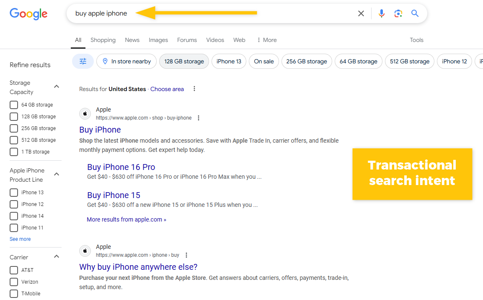Collapse the Storage Capacity section

(x=57, y=86)
